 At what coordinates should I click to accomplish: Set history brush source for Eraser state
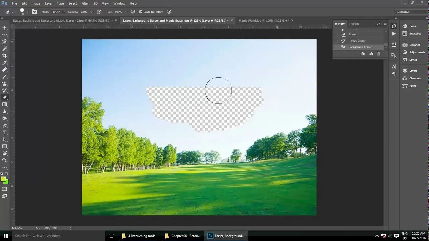[336, 34]
